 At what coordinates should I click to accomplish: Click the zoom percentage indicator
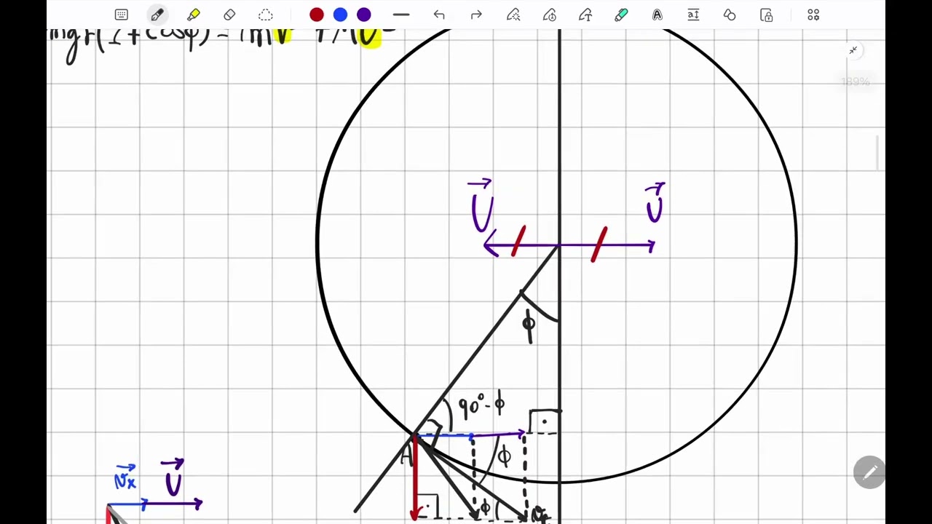[856, 82]
